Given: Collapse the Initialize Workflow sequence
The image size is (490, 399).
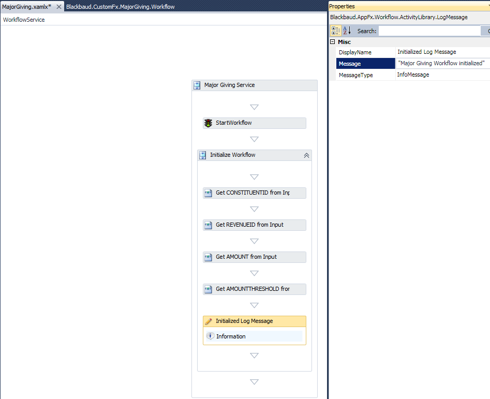Looking at the screenshot, I should [306, 155].
